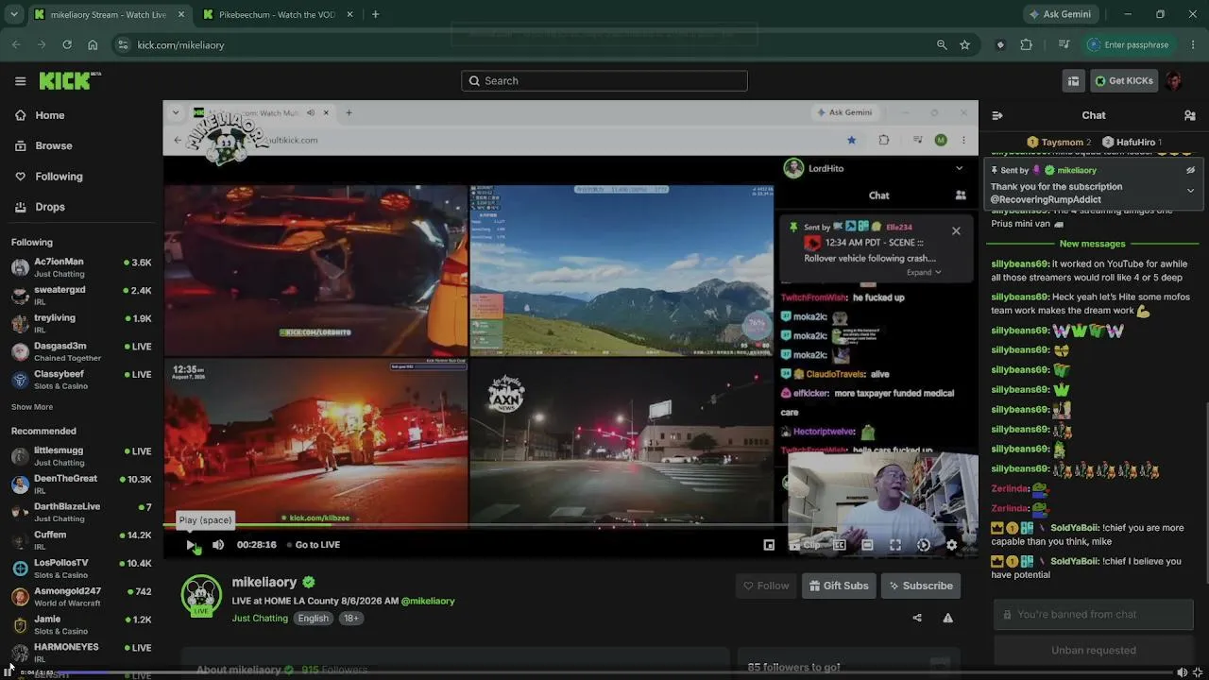Open littlesmugg recommended channel
Screen dimensions: 1209x680
coord(81,456)
